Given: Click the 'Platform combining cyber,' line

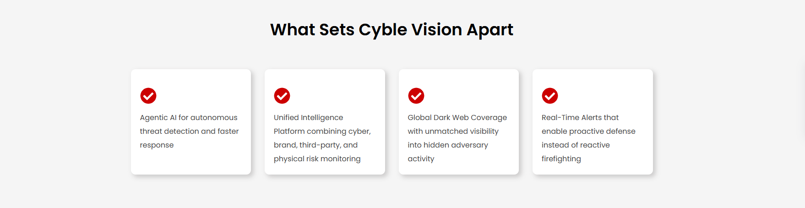Looking at the screenshot, I should tap(322, 131).
